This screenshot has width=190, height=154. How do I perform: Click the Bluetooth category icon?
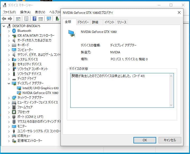tap(14, 31)
